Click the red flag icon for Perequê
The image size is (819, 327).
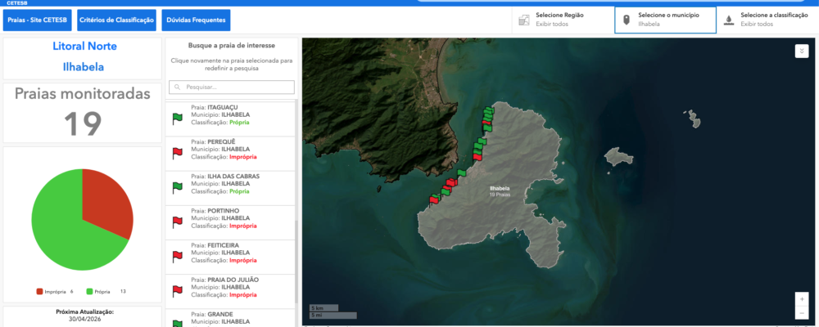177,153
